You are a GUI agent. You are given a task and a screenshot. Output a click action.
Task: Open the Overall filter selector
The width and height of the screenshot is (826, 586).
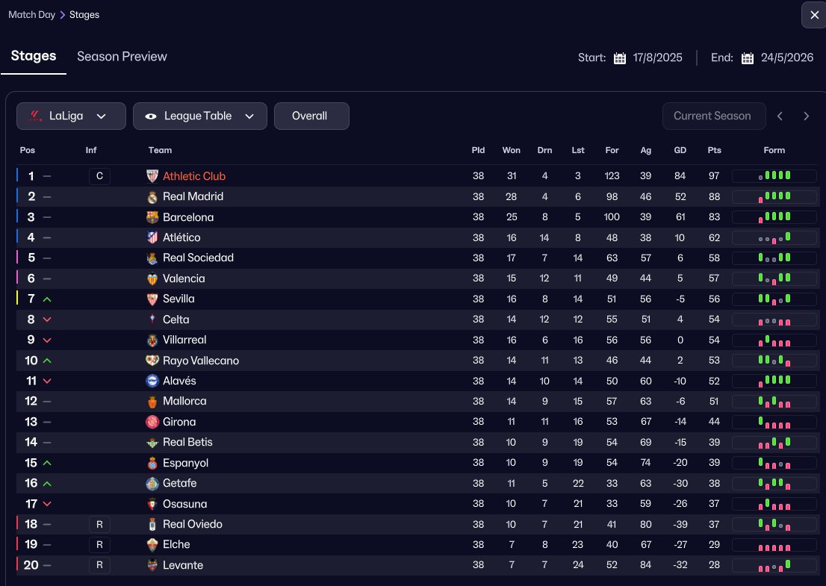click(x=311, y=116)
